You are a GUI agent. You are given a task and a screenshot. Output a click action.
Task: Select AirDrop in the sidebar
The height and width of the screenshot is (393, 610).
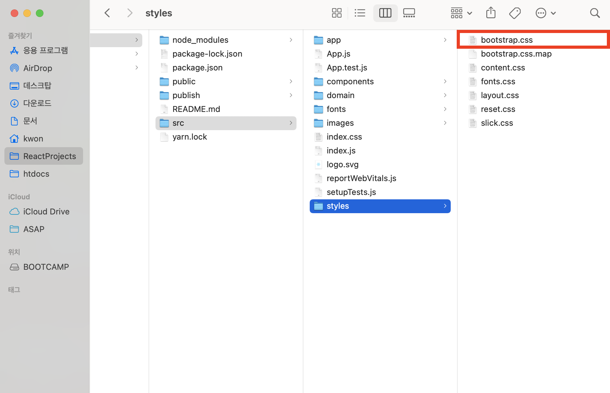point(38,68)
